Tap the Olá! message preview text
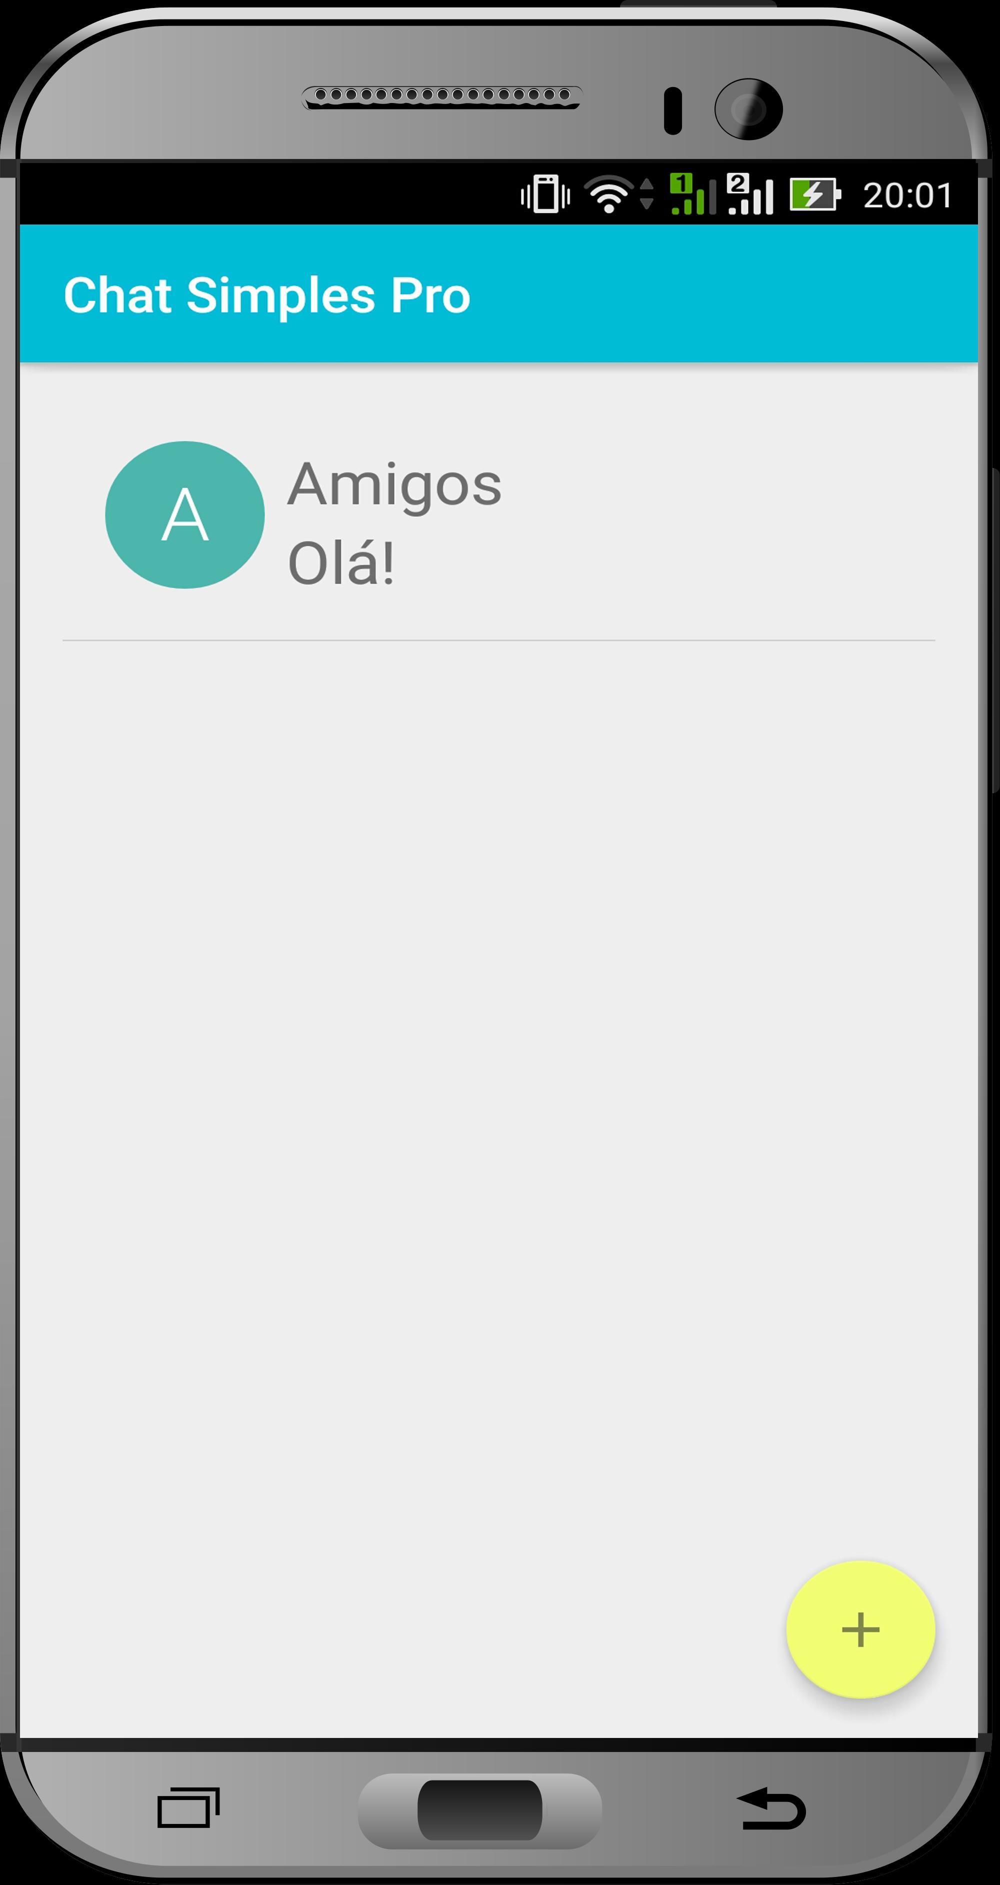The width and height of the screenshot is (1000, 1885). pos(341,563)
